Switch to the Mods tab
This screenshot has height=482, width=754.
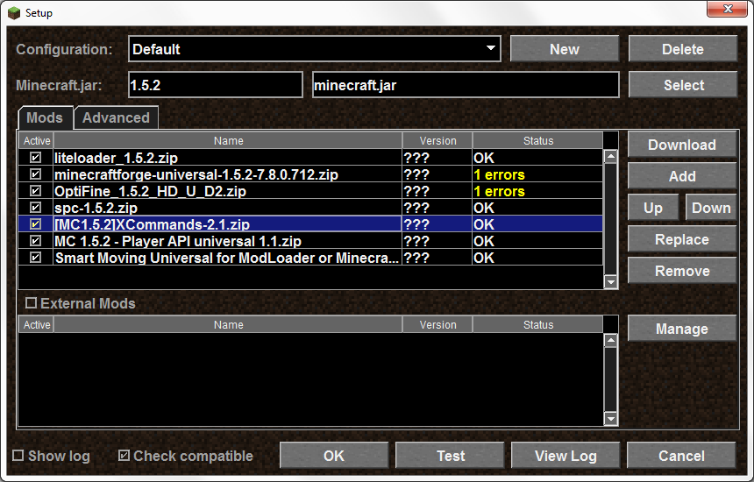[45, 117]
